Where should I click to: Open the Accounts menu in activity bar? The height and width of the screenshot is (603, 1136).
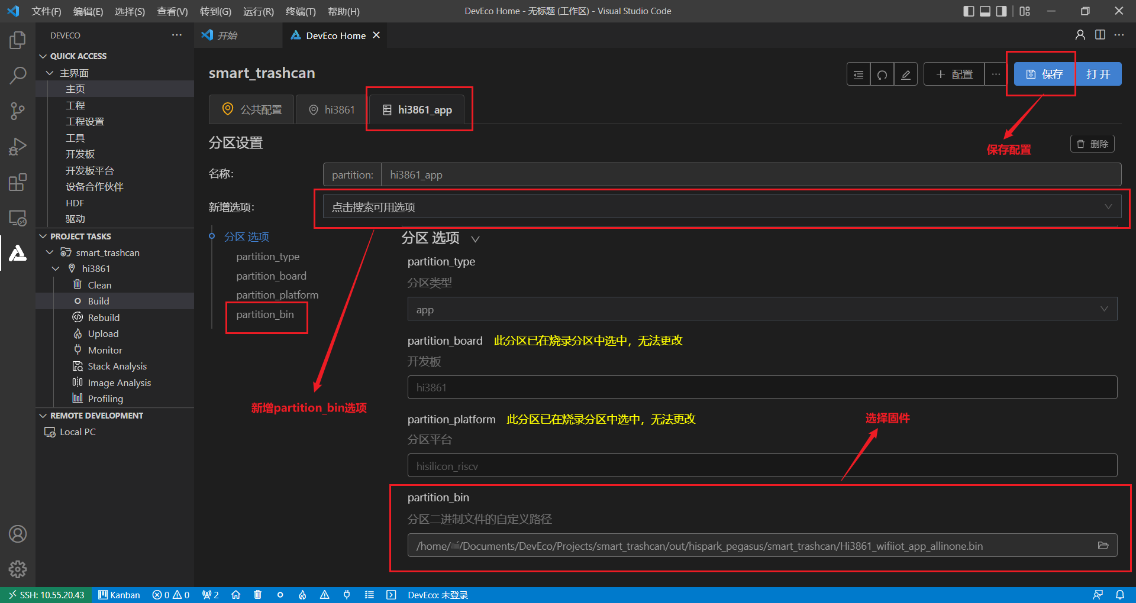[18, 534]
